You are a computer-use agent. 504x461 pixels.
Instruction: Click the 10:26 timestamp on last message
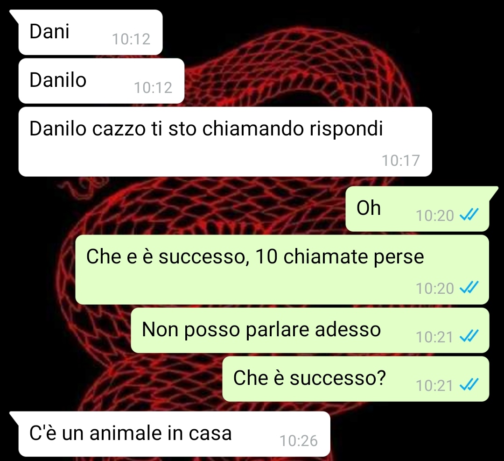299,441
